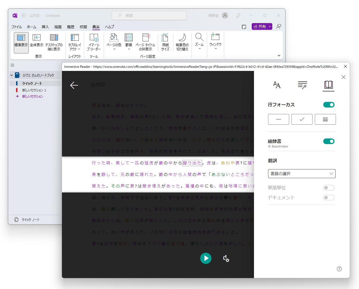Enable the 単語単位 translation toggle
The height and width of the screenshot is (289, 359).
(329, 188)
